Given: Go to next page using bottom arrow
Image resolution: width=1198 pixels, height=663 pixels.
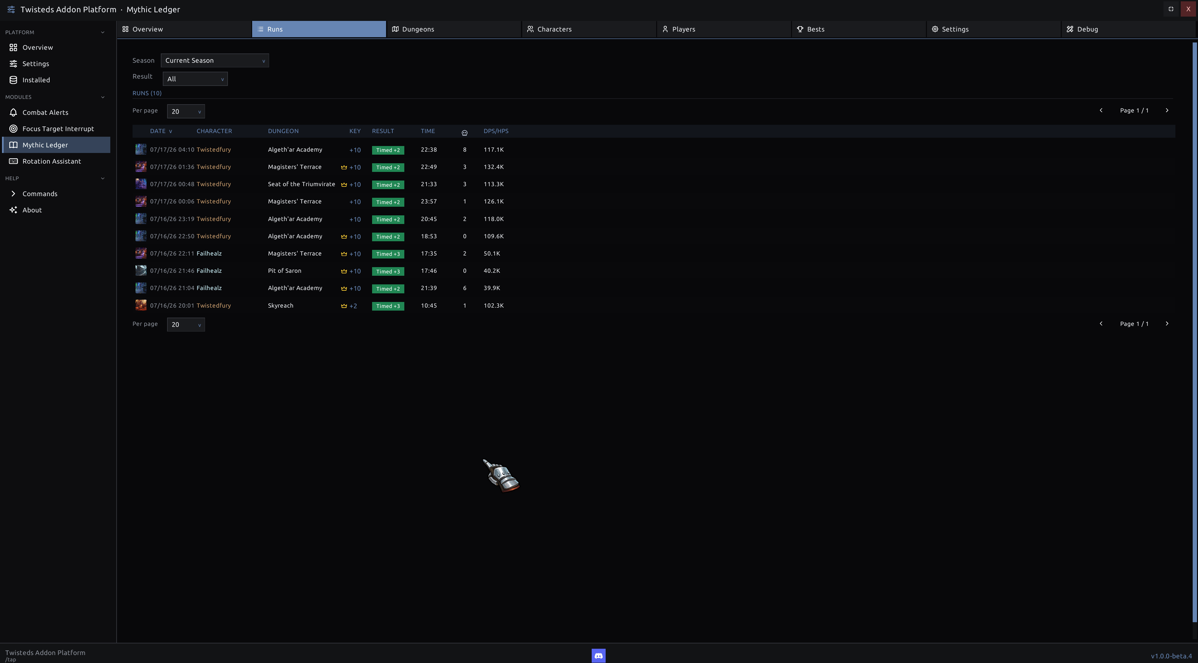Looking at the screenshot, I should (1166, 324).
